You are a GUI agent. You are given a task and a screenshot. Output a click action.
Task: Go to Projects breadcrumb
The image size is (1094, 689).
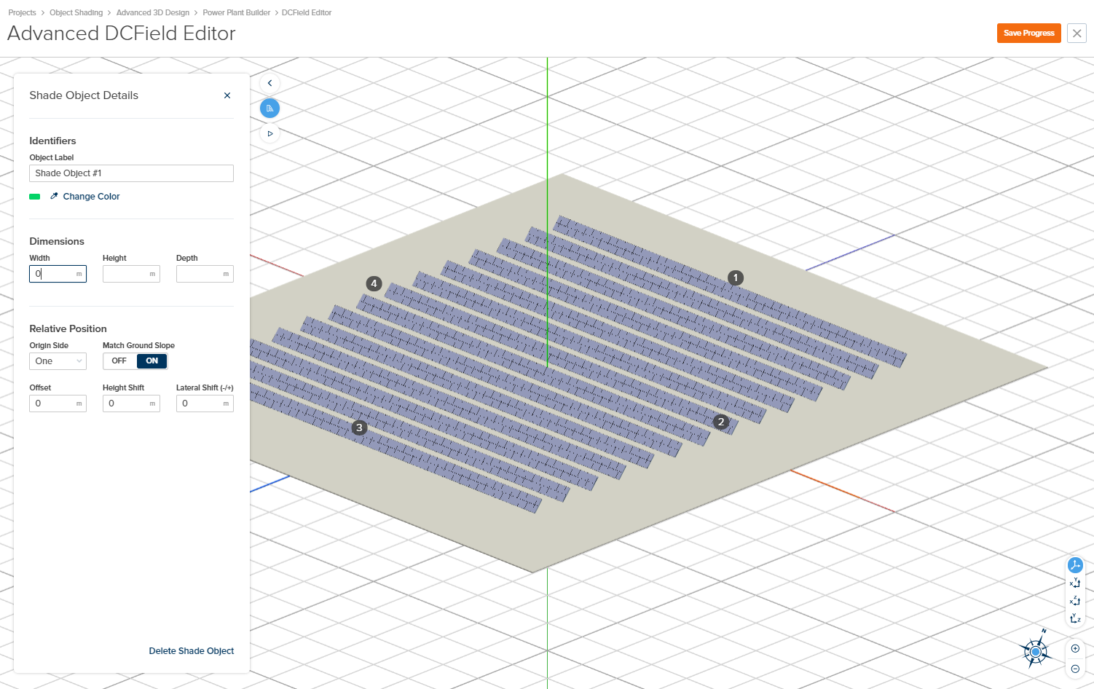pyautogui.click(x=22, y=12)
